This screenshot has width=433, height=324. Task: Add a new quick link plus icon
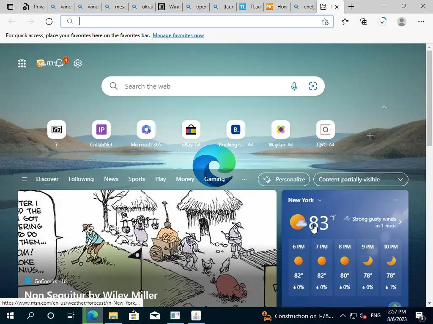coord(370,136)
